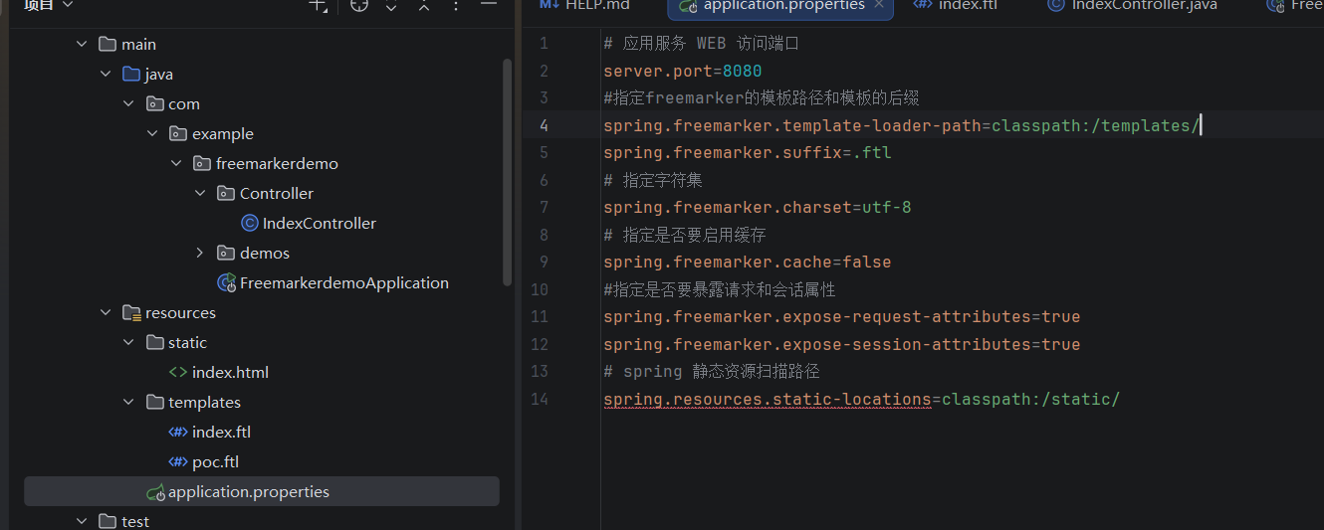Click the Spring icon on the application.properties tab

pyautogui.click(x=688, y=5)
